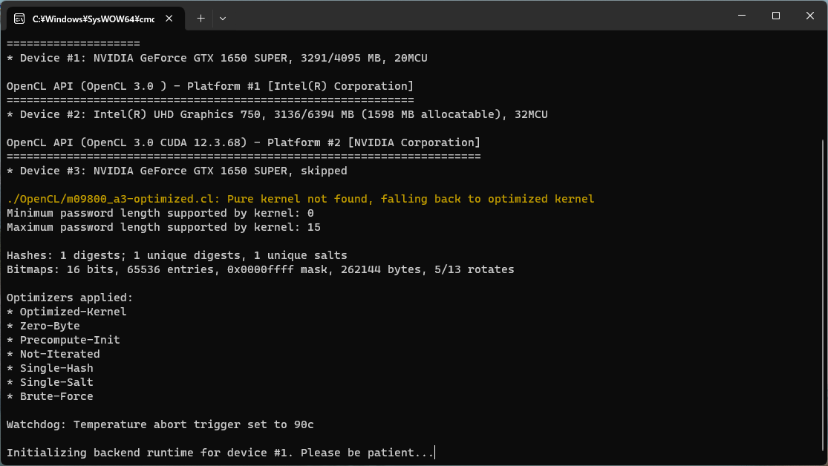Click the yellow Pure kernel not found warning

300,199
